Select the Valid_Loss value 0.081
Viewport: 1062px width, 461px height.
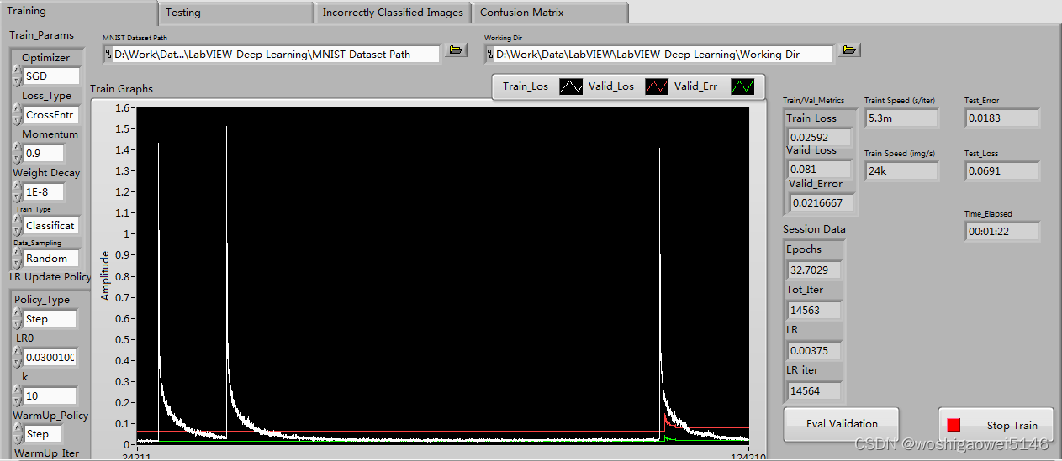coord(819,170)
